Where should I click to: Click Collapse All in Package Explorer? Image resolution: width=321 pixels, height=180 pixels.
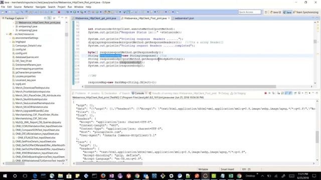tap(46, 18)
